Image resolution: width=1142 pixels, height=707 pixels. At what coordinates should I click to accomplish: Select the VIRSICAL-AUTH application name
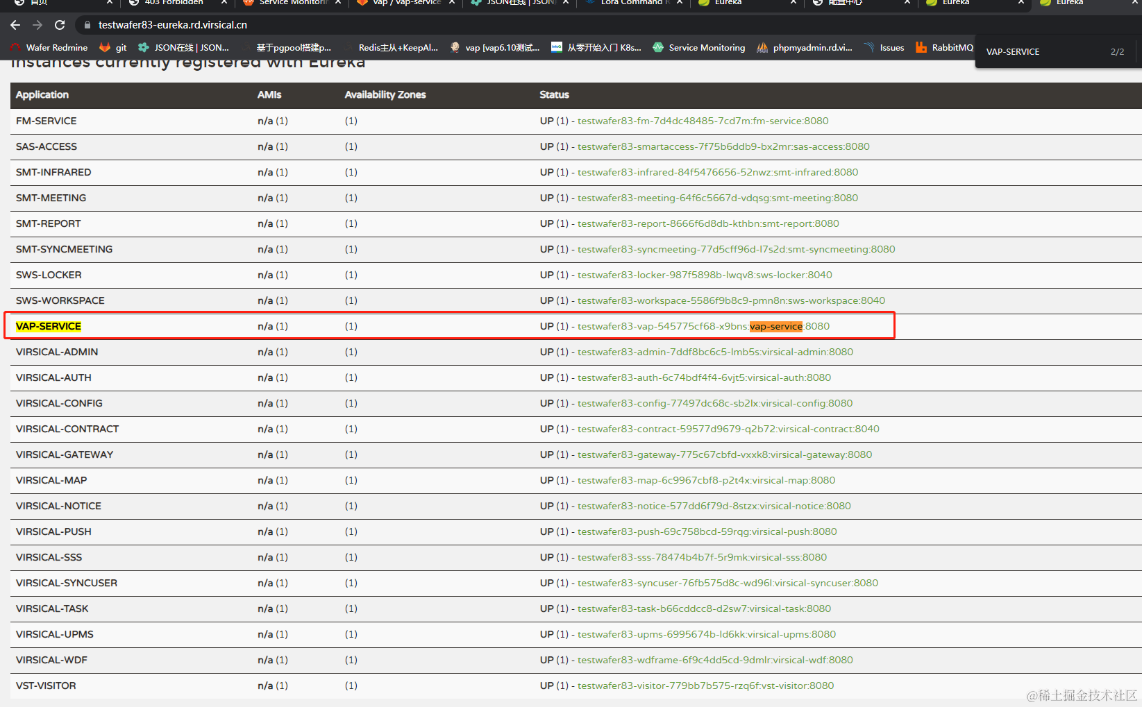53,377
